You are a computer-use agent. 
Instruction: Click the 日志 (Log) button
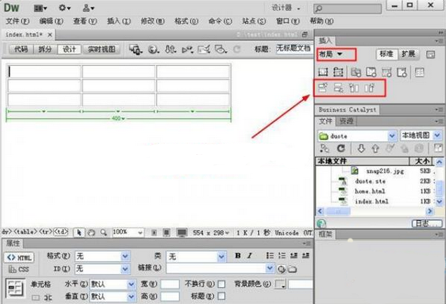point(422,223)
